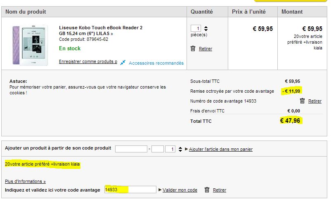Open Accessoires recommandés link

point(156,63)
